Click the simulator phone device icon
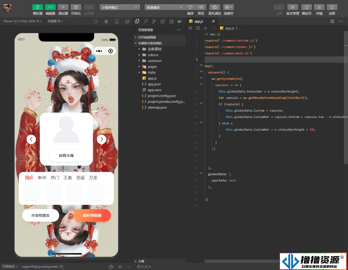Viewport: 348px width, 270px height. (x=117, y=21)
